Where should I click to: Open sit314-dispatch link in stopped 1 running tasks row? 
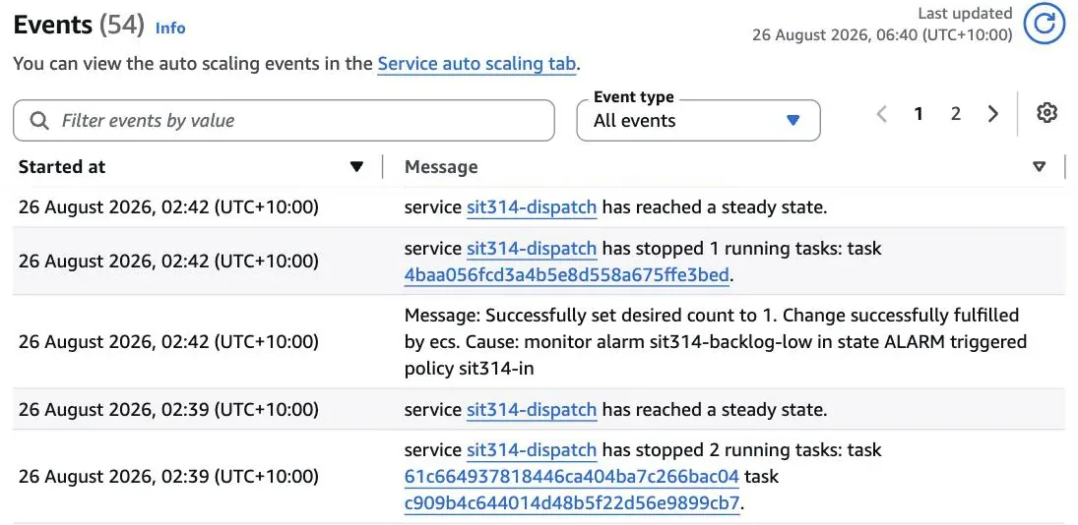point(532,248)
